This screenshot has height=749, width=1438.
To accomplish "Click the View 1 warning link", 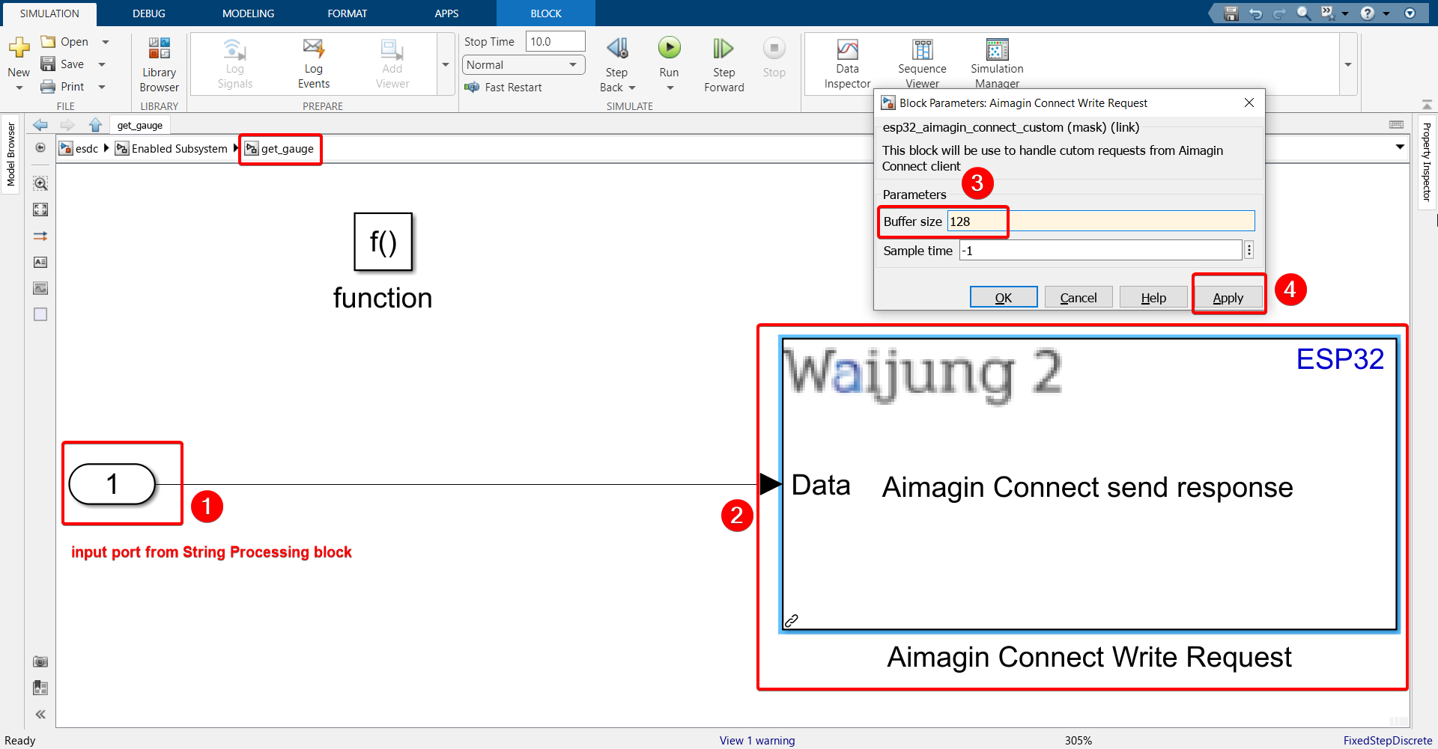I will pyautogui.click(x=757, y=740).
